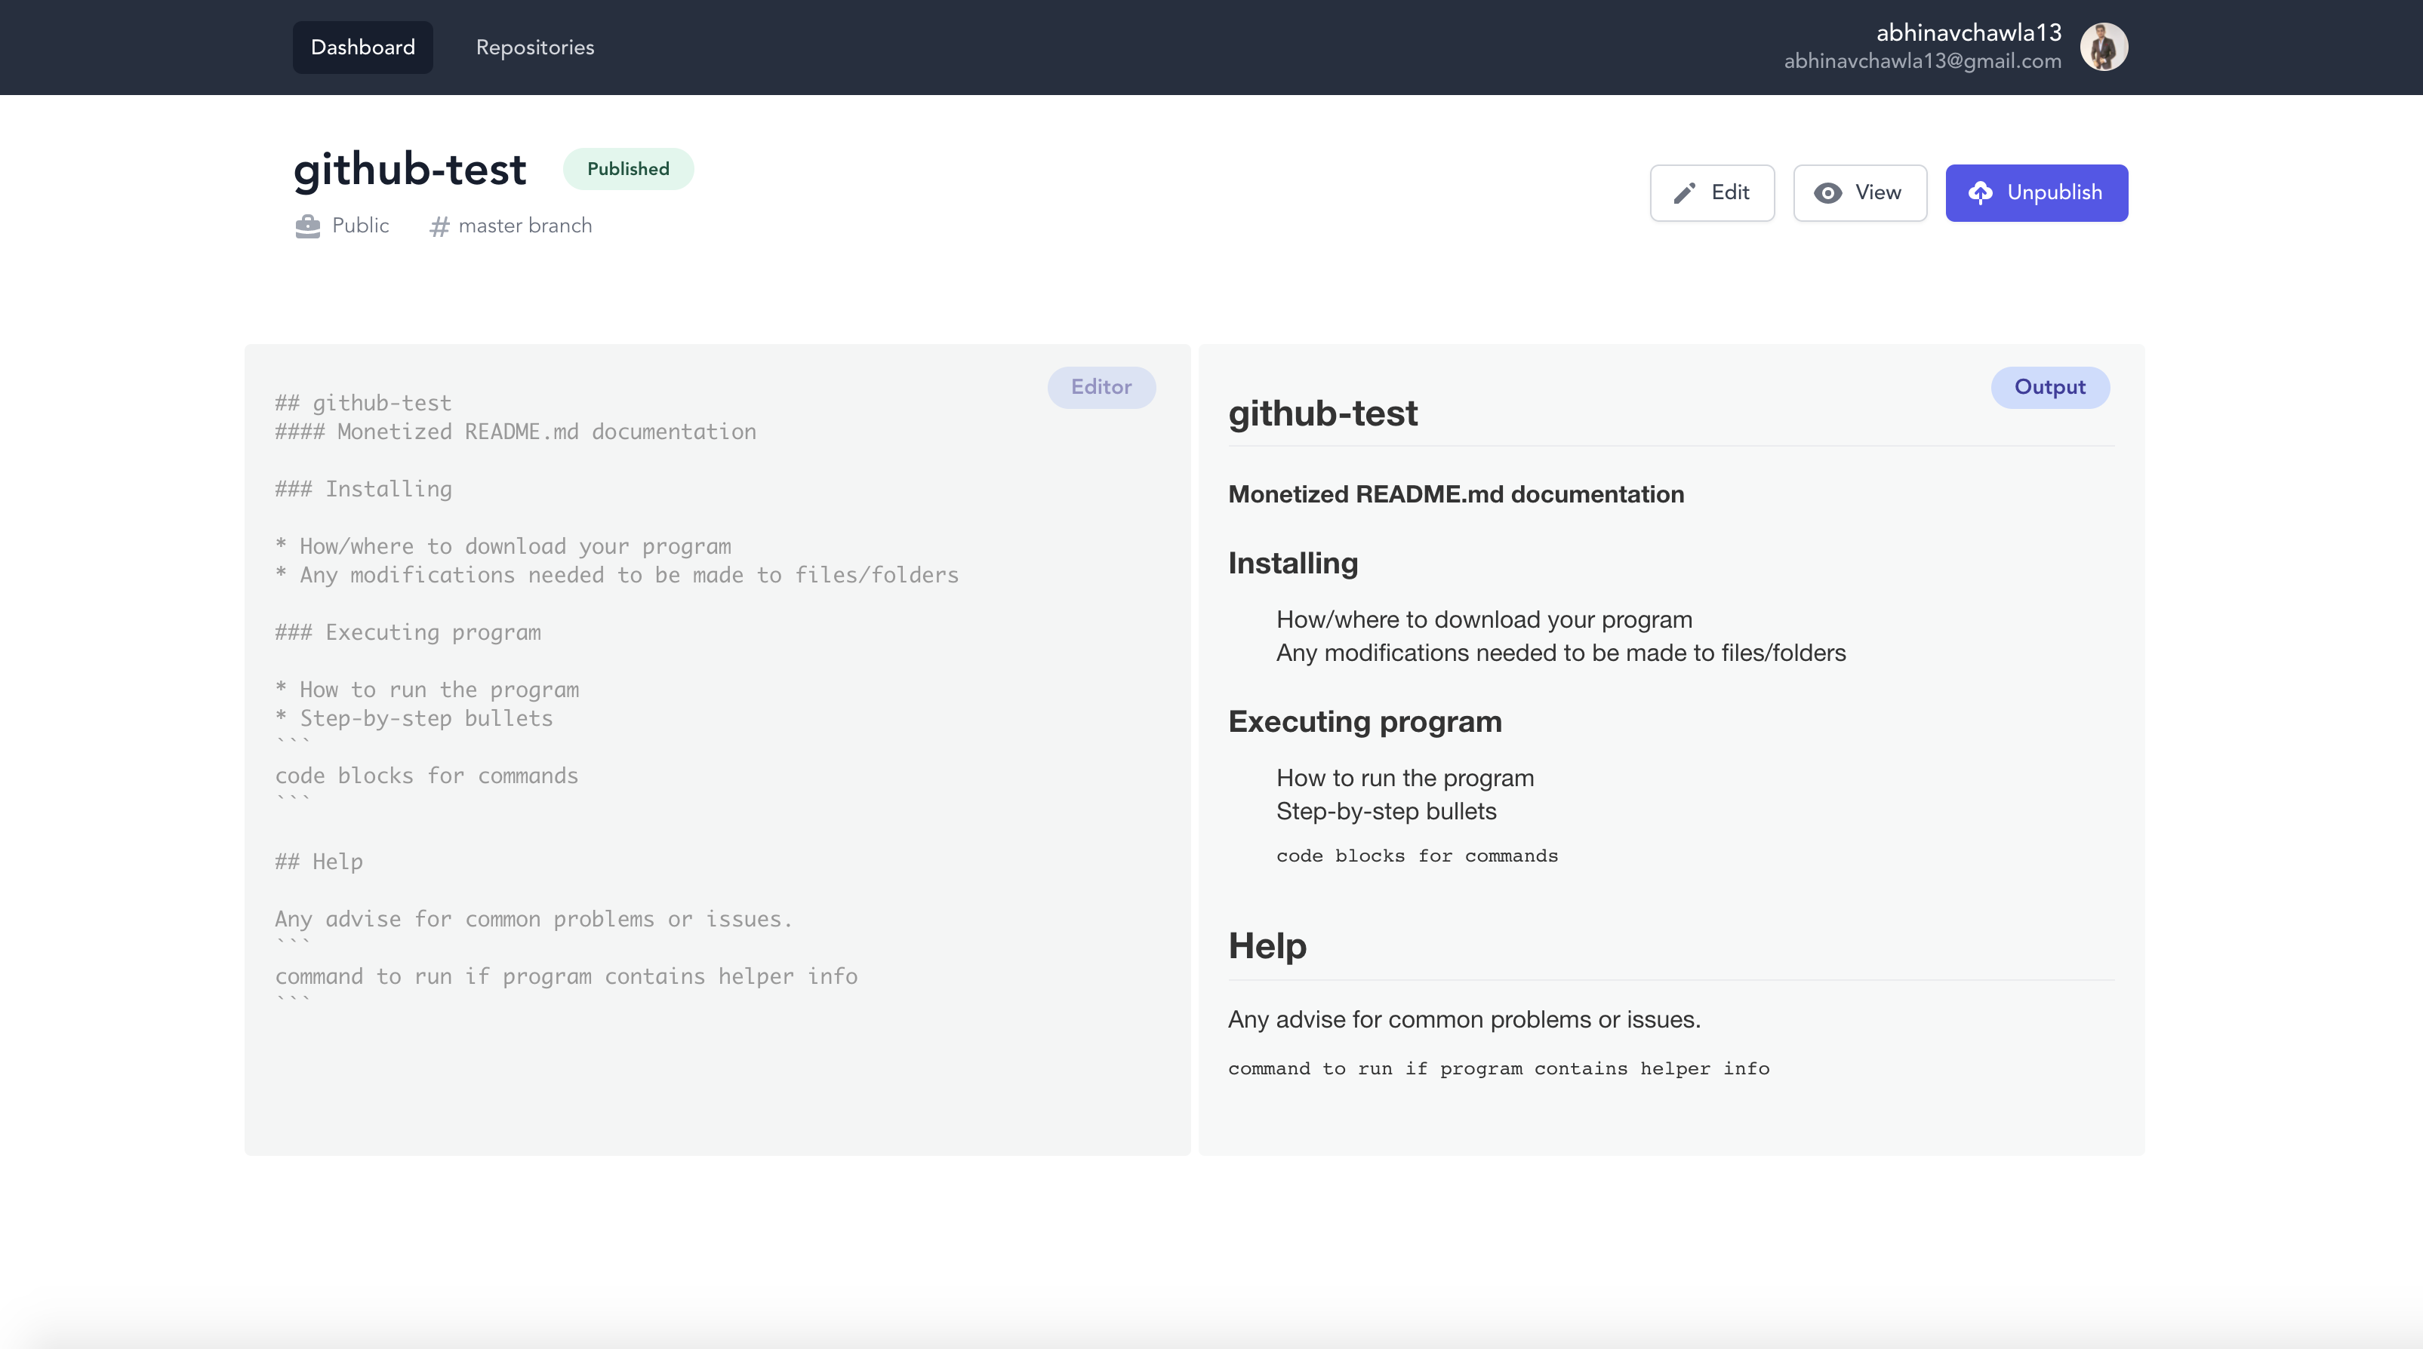Click the eye icon in View button

1827,192
